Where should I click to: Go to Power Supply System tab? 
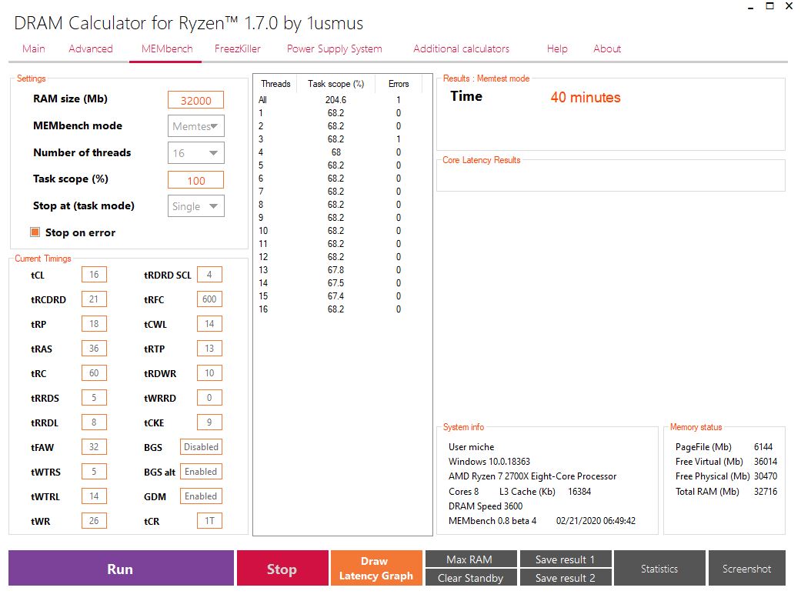[x=335, y=48]
